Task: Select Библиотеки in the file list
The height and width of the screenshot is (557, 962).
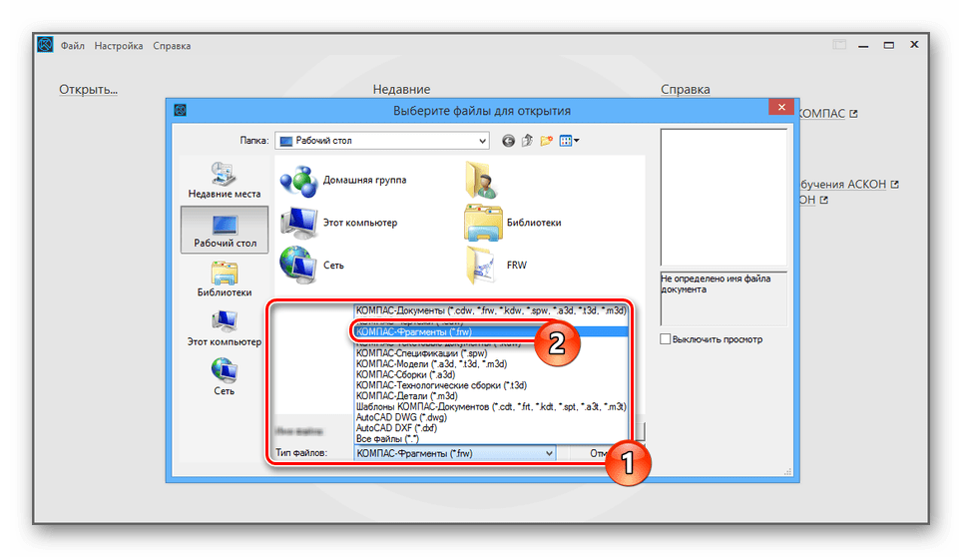Action: coord(513,223)
